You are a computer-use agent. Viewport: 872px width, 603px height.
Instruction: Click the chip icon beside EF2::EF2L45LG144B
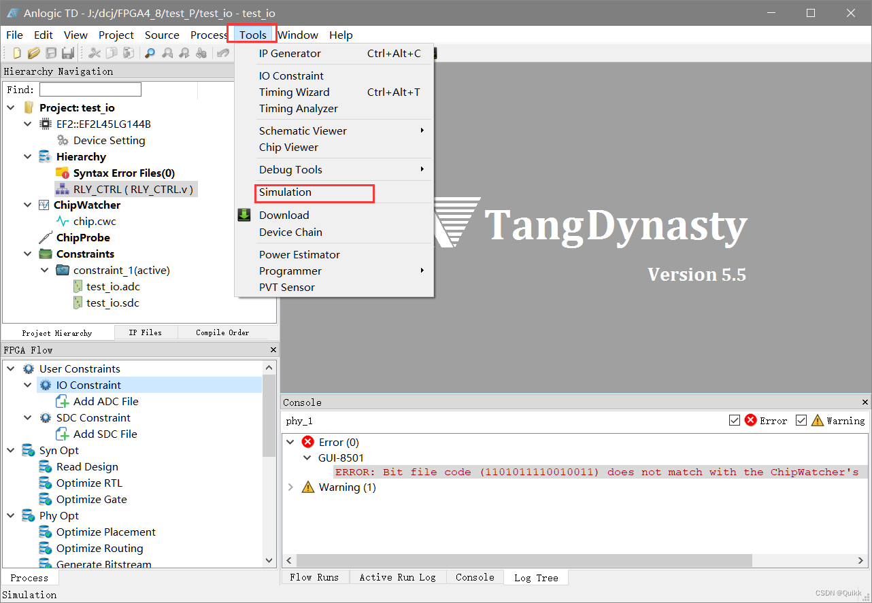pyautogui.click(x=46, y=124)
